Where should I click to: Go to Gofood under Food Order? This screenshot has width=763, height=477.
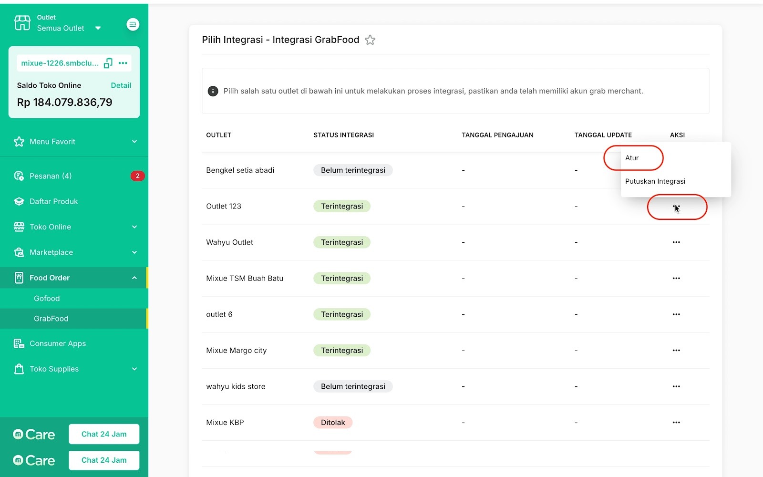[x=47, y=299]
